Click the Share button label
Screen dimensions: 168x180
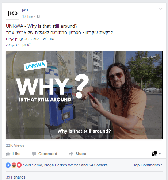[81, 154]
